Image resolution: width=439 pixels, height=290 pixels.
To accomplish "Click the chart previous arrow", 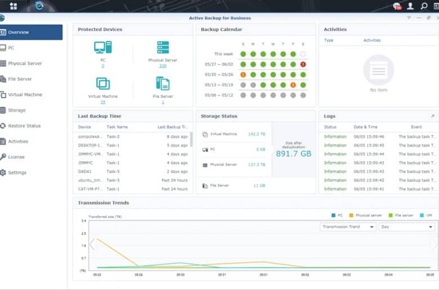I will click(x=92, y=244).
